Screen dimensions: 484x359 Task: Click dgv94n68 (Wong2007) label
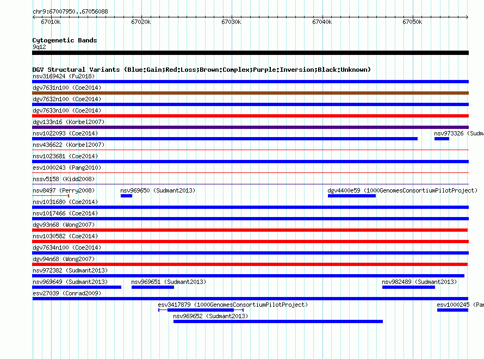click(x=64, y=259)
